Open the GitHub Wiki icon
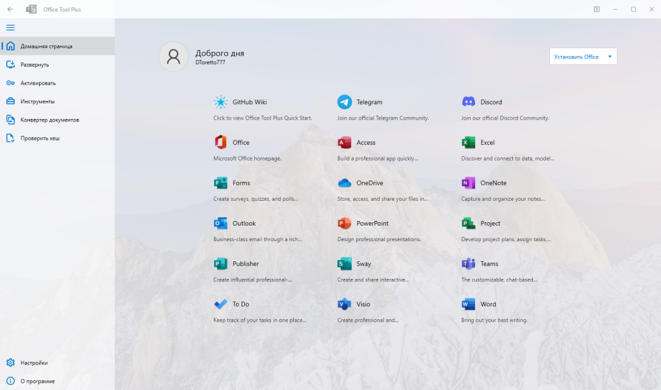Image resolution: width=661 pixels, height=390 pixels. [x=220, y=102]
